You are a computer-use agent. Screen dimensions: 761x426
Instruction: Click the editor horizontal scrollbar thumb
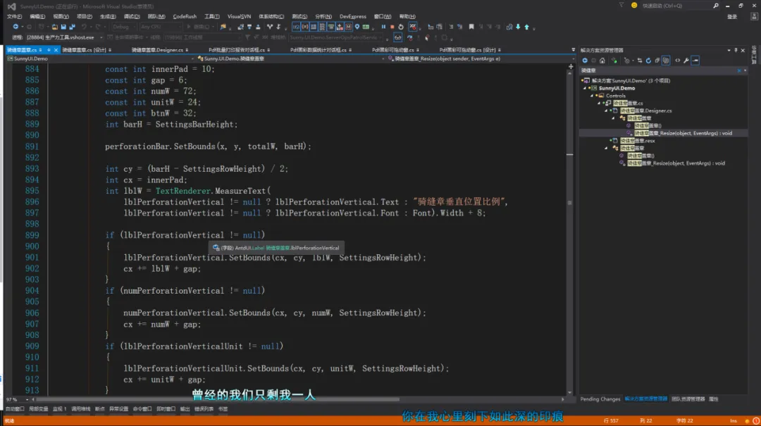pos(218,399)
